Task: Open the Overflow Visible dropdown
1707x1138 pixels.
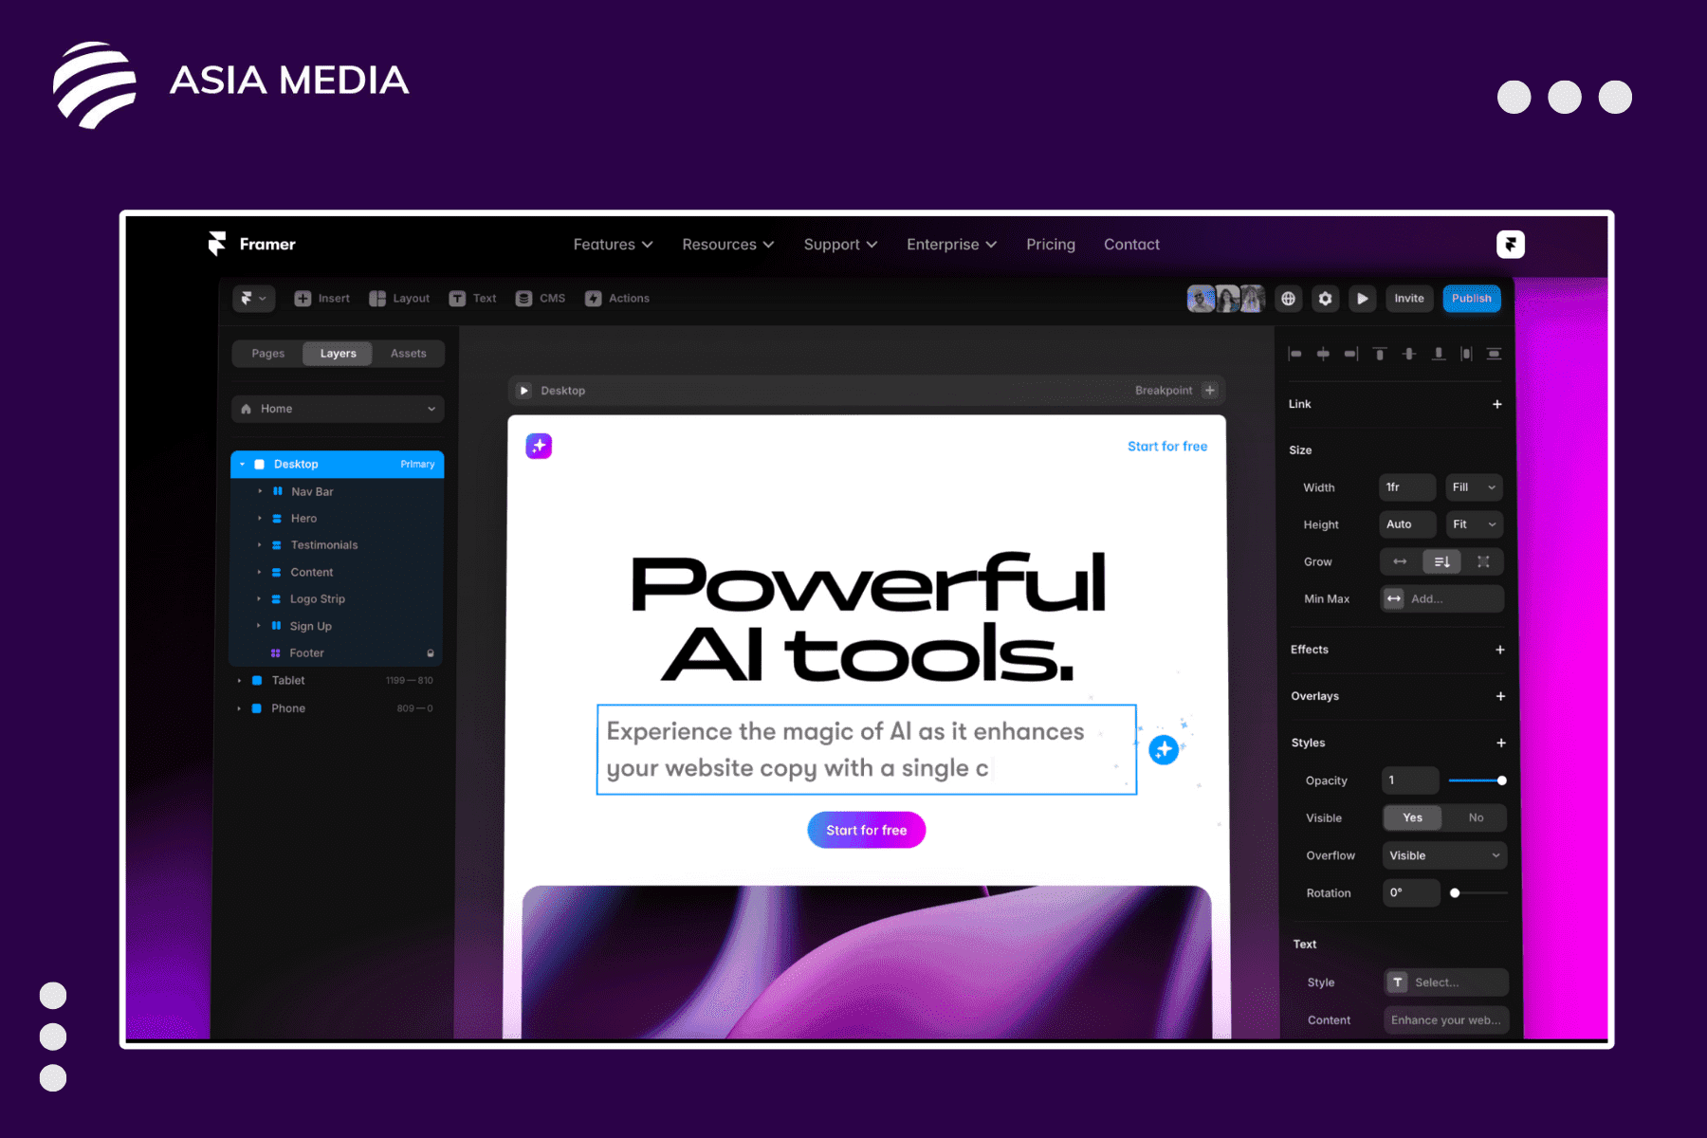Action: pos(1444,855)
